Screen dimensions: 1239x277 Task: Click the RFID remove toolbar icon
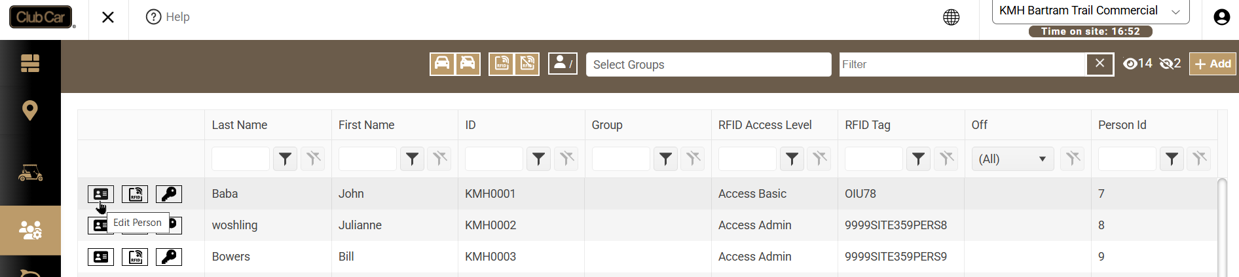point(527,64)
